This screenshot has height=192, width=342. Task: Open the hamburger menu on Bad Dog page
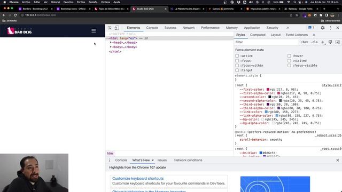(94, 31)
